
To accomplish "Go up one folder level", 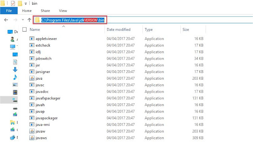I will (x=29, y=20).
